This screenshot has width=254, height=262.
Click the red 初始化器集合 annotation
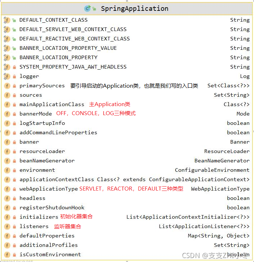tap(76, 217)
